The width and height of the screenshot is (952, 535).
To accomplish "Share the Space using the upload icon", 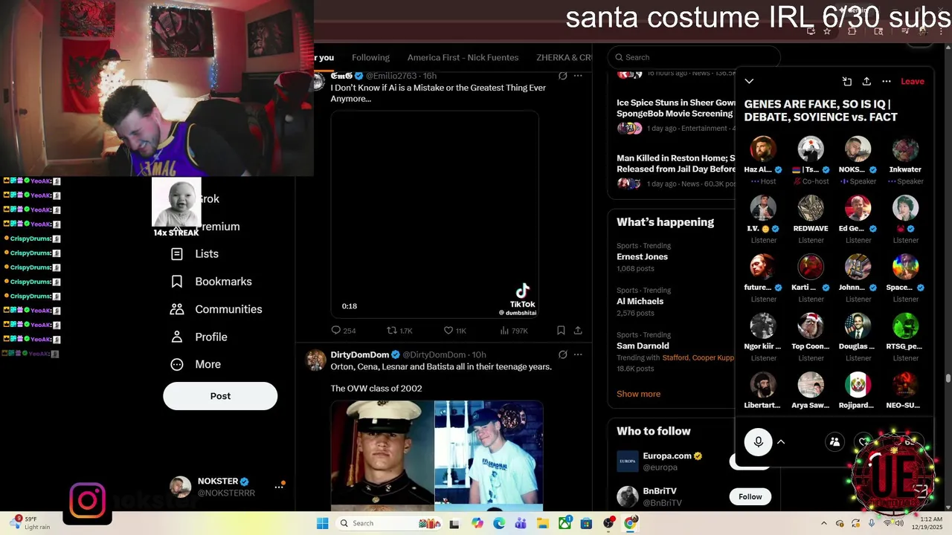I will 866,81.
